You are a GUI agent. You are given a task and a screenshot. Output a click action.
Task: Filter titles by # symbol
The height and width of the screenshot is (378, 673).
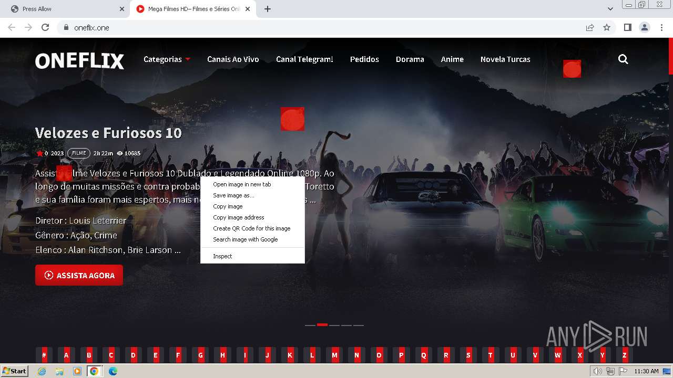[44, 355]
